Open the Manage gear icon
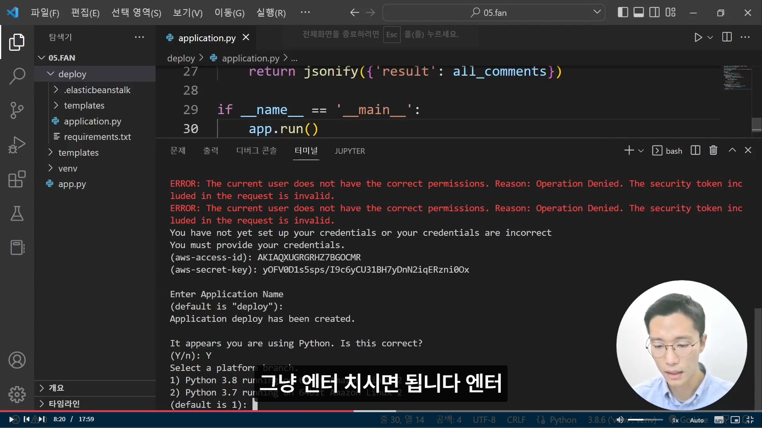762x428 pixels. tap(17, 394)
